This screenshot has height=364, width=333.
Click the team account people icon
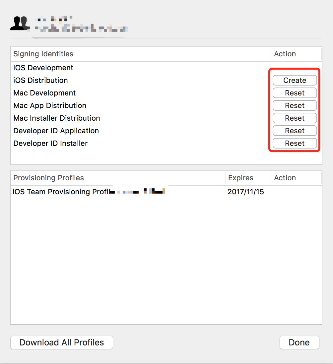click(18, 23)
